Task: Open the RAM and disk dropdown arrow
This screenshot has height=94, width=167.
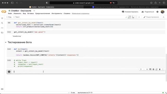Action: (x=139, y=17)
